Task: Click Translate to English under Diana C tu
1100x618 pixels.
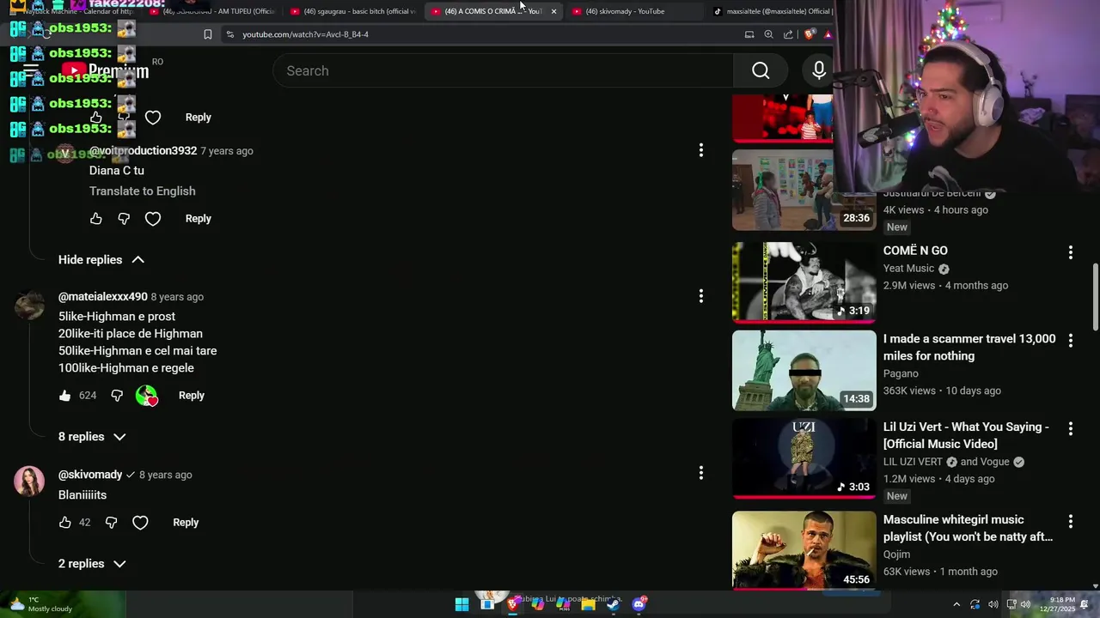Action: coord(142,191)
